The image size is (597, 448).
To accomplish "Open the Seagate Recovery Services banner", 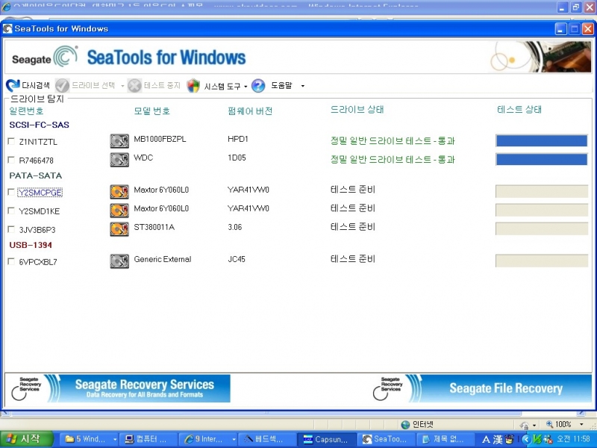I will pos(119,388).
